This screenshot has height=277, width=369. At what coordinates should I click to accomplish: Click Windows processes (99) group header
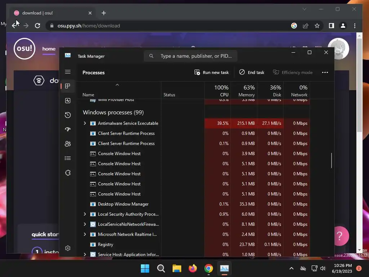click(113, 113)
